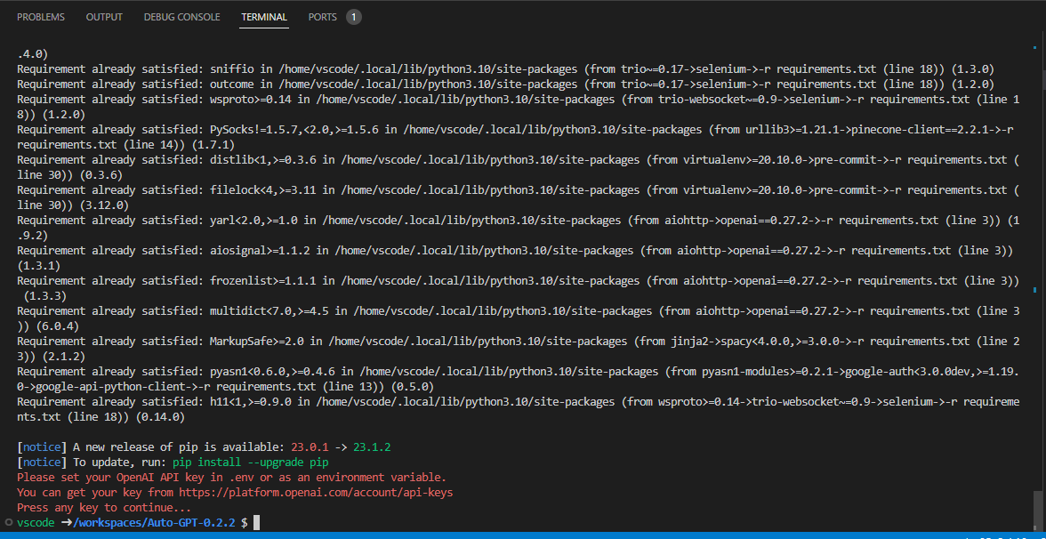Open the PORTS tab
The height and width of the screenshot is (539, 1046).
point(322,16)
